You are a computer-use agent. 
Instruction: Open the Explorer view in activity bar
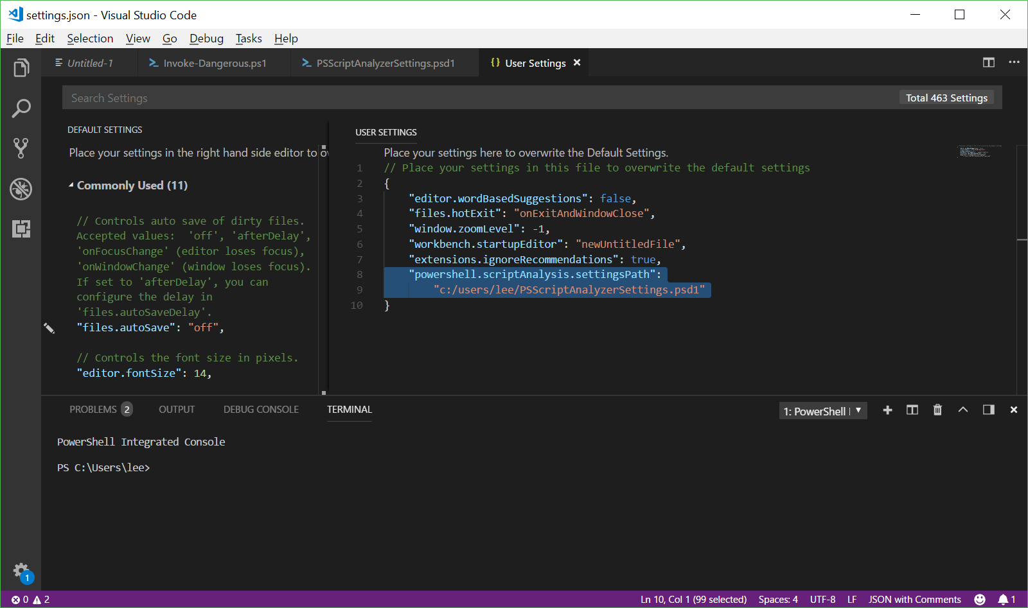[x=21, y=67]
